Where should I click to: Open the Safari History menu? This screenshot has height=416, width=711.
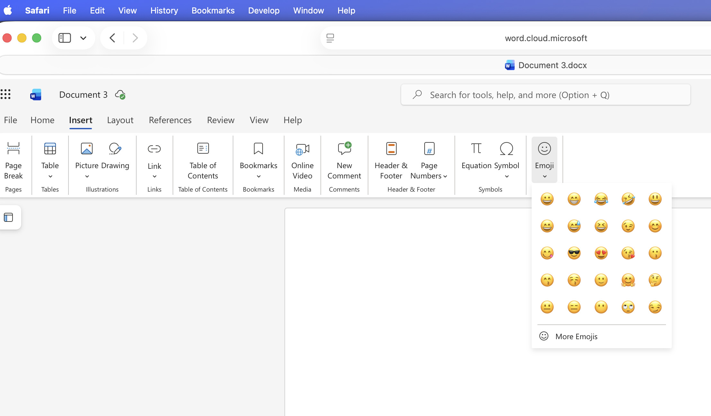click(164, 10)
